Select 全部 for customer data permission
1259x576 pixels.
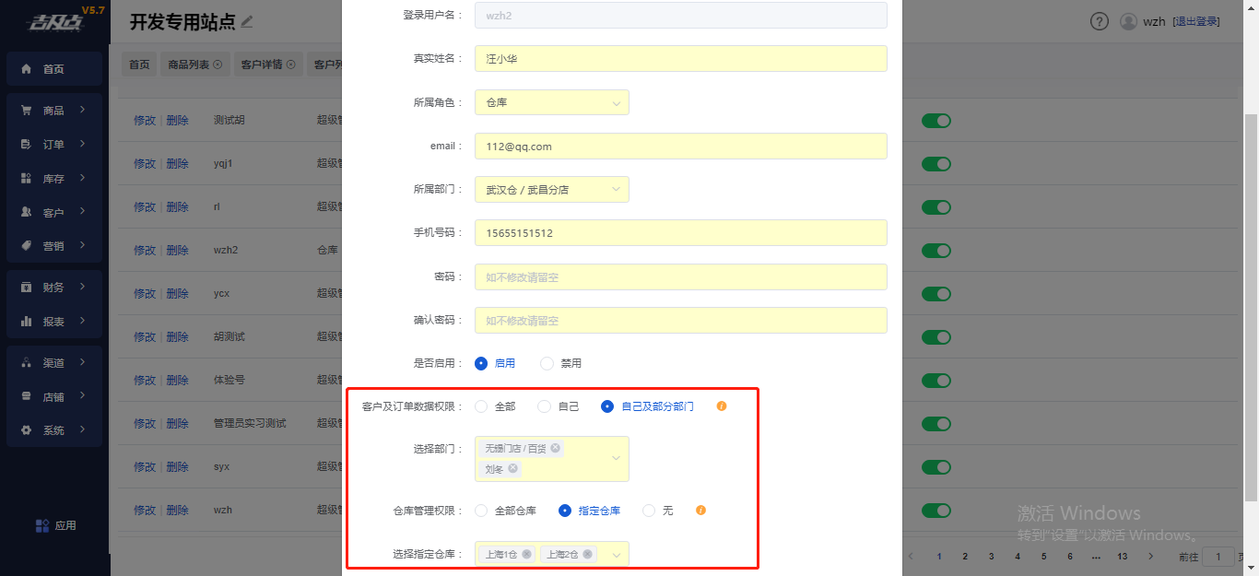[x=481, y=406]
